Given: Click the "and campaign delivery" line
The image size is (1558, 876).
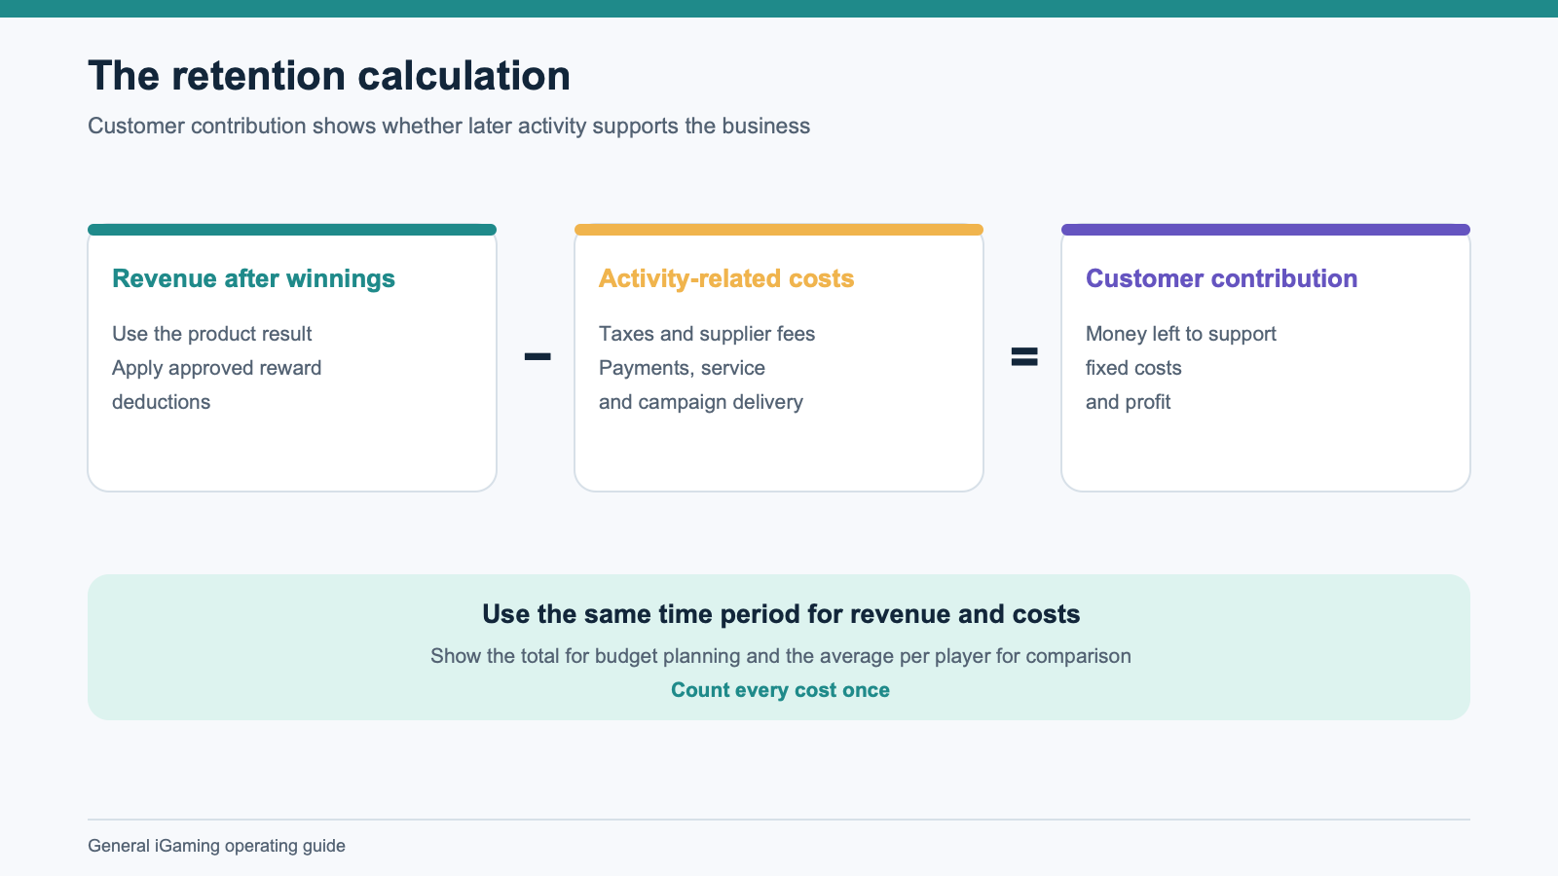Looking at the screenshot, I should (701, 402).
